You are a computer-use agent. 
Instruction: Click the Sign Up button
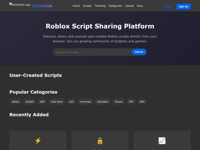tap(184, 7)
